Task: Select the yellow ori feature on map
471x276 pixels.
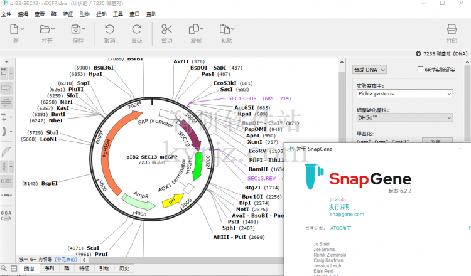Action: (173, 200)
